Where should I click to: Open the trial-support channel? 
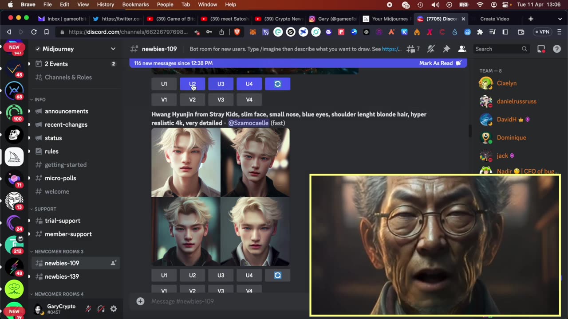click(63, 221)
